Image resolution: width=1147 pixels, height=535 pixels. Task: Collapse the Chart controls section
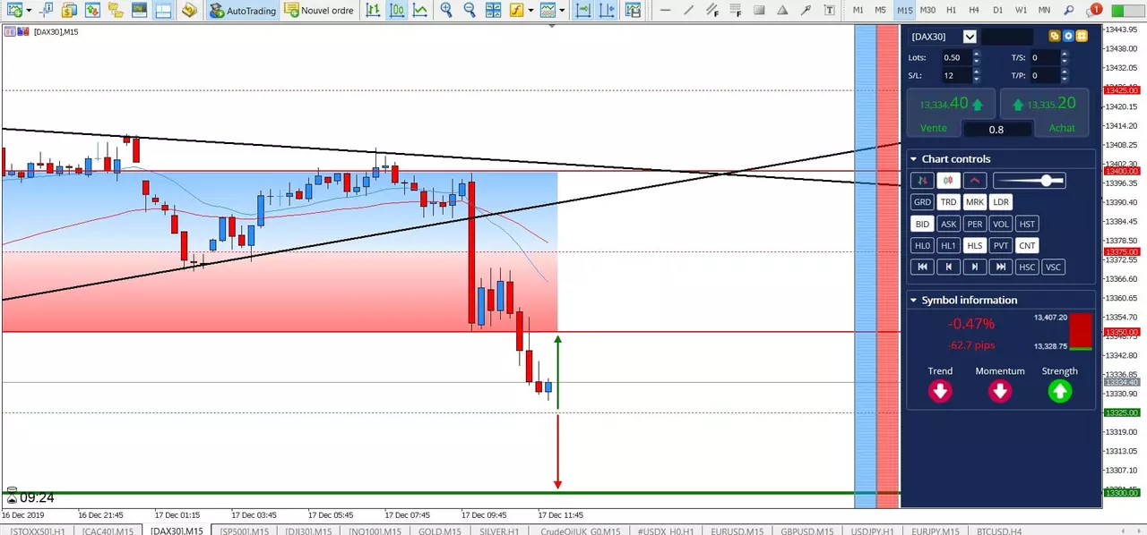pos(913,159)
